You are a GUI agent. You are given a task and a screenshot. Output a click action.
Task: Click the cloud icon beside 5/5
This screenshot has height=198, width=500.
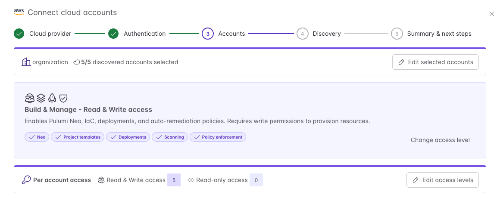(77, 62)
